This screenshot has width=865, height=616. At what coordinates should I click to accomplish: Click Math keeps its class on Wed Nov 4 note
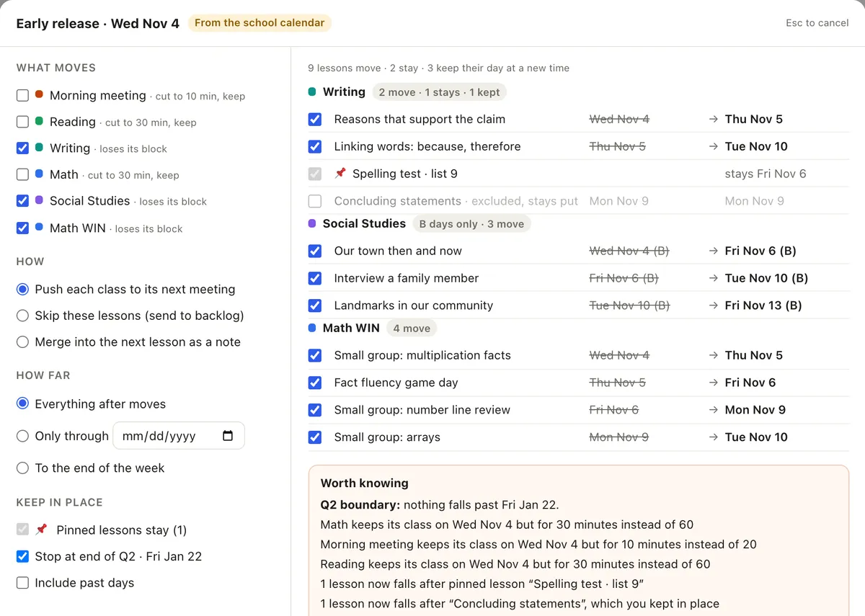pyautogui.click(x=507, y=525)
